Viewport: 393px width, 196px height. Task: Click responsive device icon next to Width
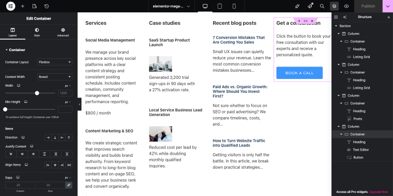[19, 86]
